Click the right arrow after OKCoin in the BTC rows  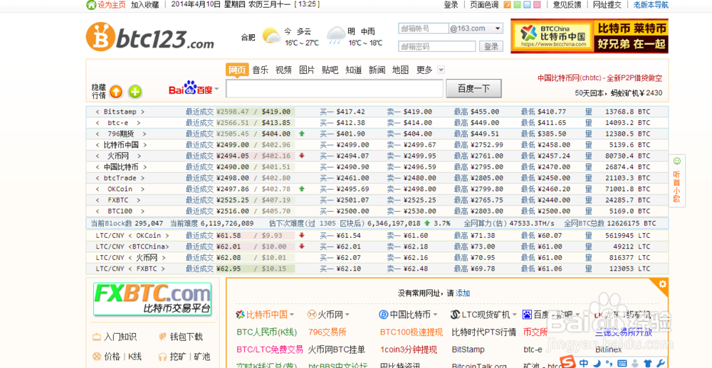(x=142, y=189)
